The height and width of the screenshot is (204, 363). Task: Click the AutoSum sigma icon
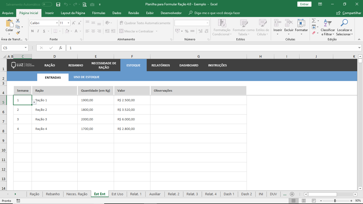314,21
